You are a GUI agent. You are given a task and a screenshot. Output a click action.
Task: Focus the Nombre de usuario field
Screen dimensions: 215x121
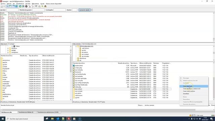tap(38, 10)
